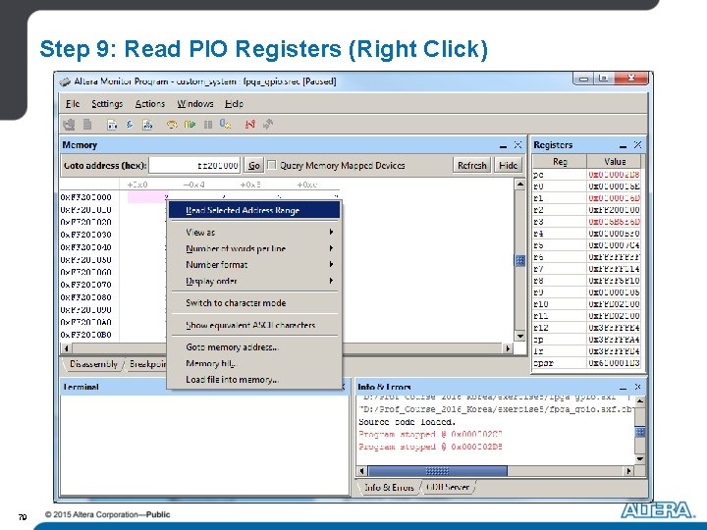Click Info & Errors horizontal scrollbar thumb
The image size is (707, 530).
pos(437,471)
